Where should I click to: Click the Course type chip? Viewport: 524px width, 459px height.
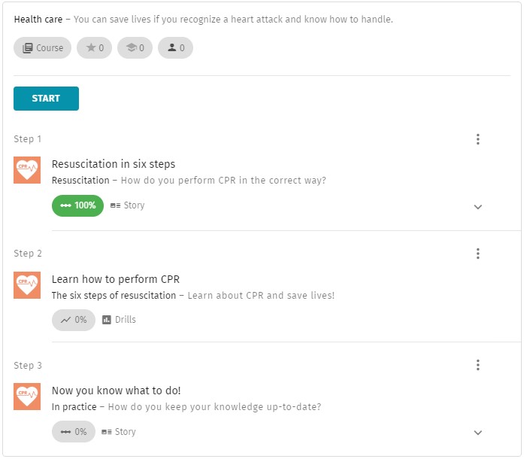(x=42, y=48)
